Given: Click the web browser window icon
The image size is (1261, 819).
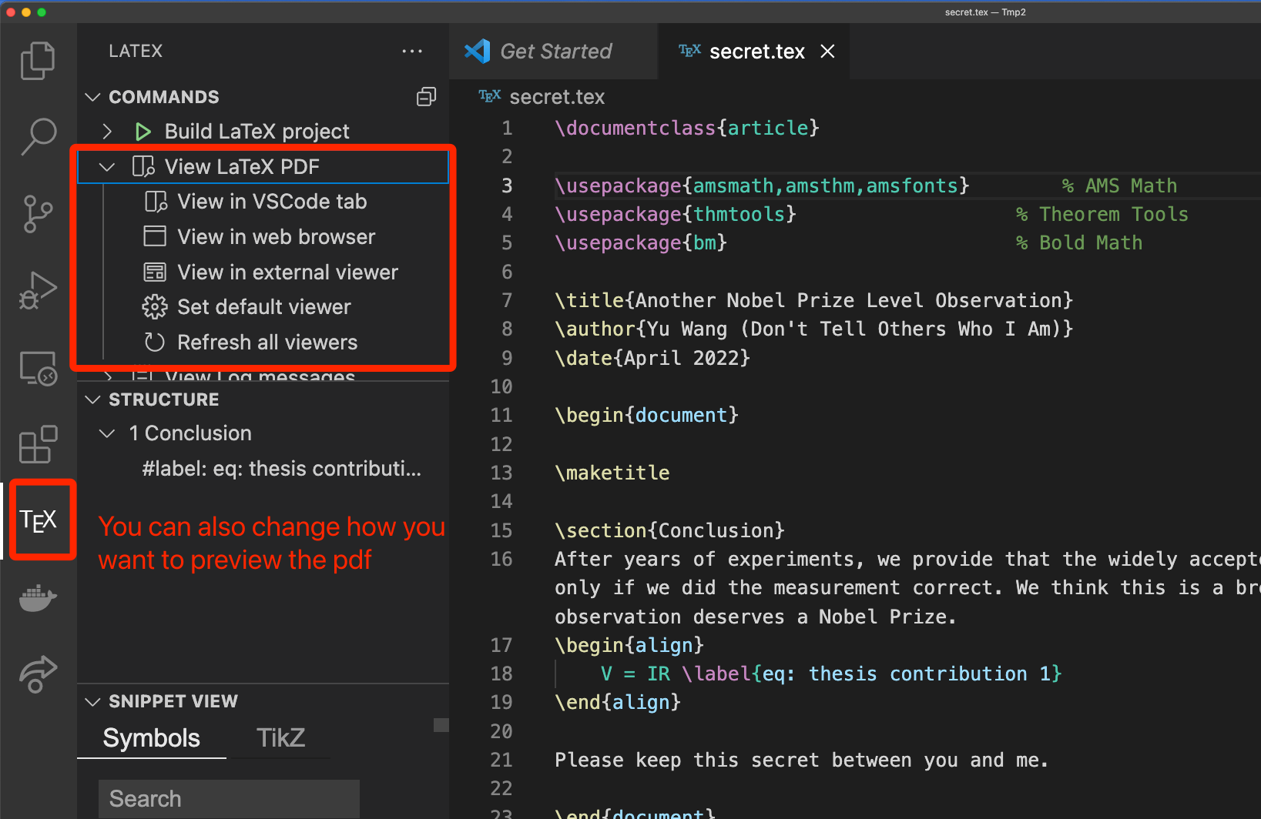Looking at the screenshot, I should [x=155, y=236].
